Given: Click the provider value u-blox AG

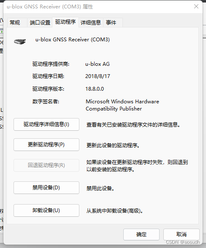Looking at the screenshot, I should click(98, 64).
